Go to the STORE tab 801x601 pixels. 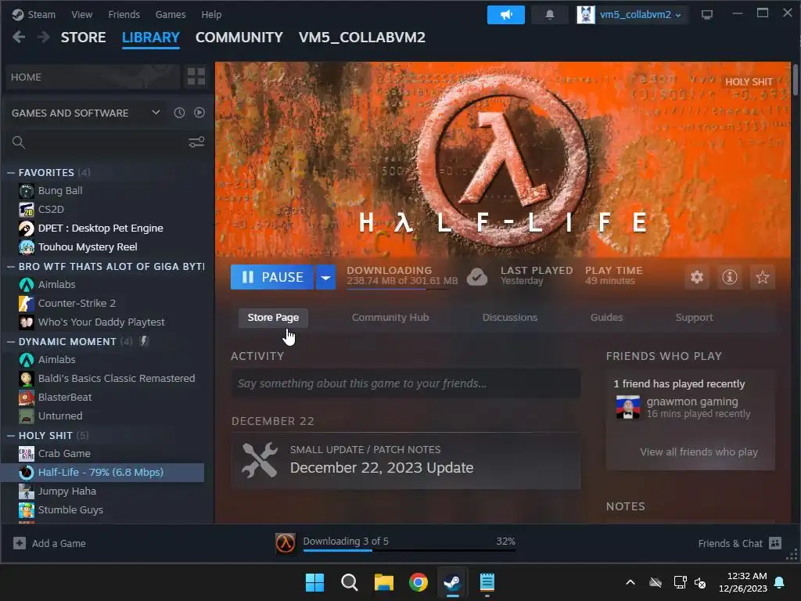click(83, 38)
